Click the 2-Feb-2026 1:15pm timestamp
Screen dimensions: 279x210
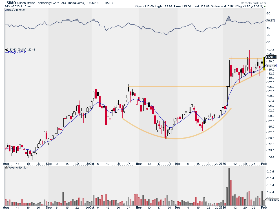(x=18, y=6)
